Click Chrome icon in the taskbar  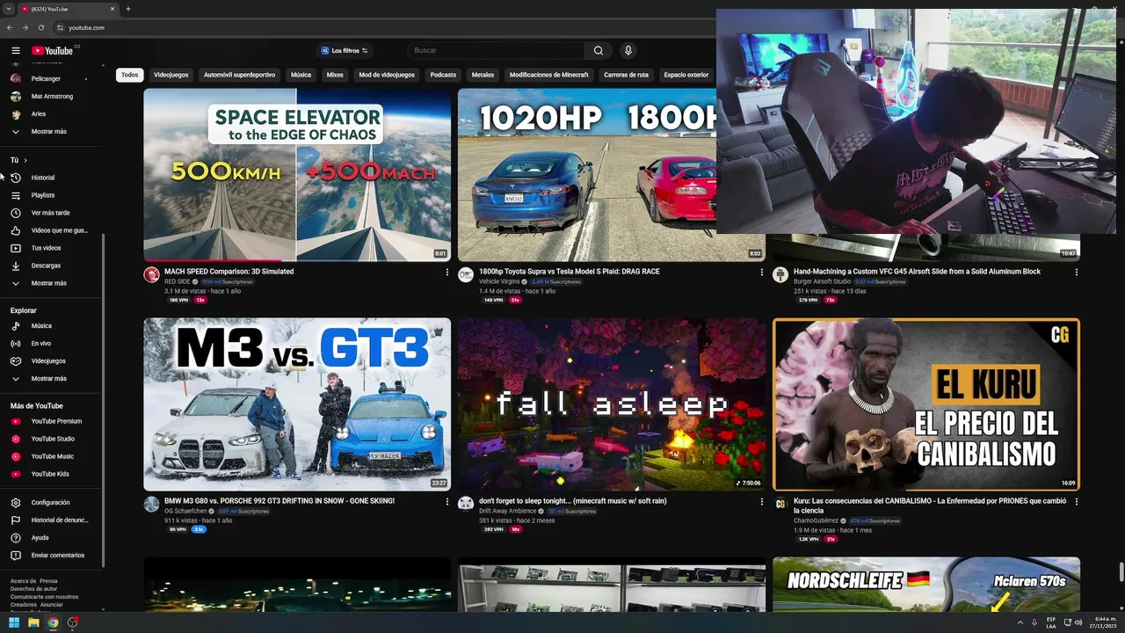[53, 622]
